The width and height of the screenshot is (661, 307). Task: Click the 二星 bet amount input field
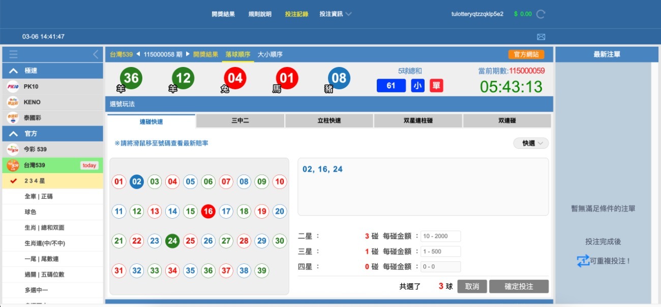point(440,236)
